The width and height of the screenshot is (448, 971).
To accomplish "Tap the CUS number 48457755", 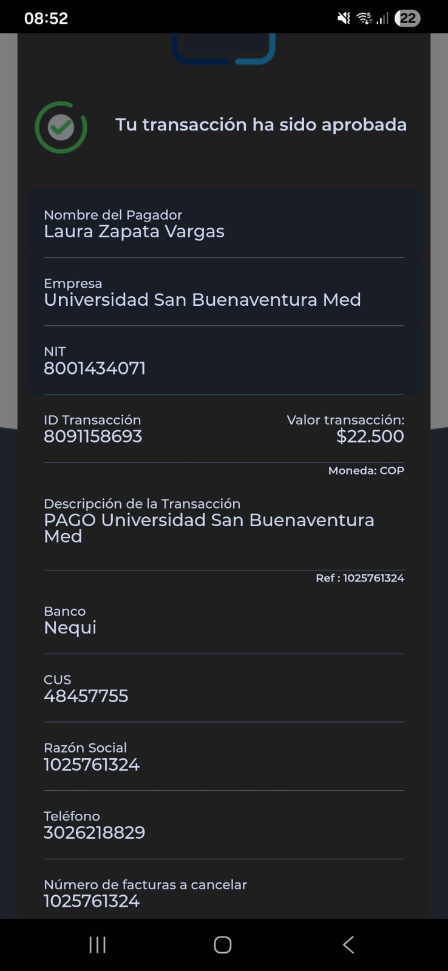I will pyautogui.click(x=86, y=696).
